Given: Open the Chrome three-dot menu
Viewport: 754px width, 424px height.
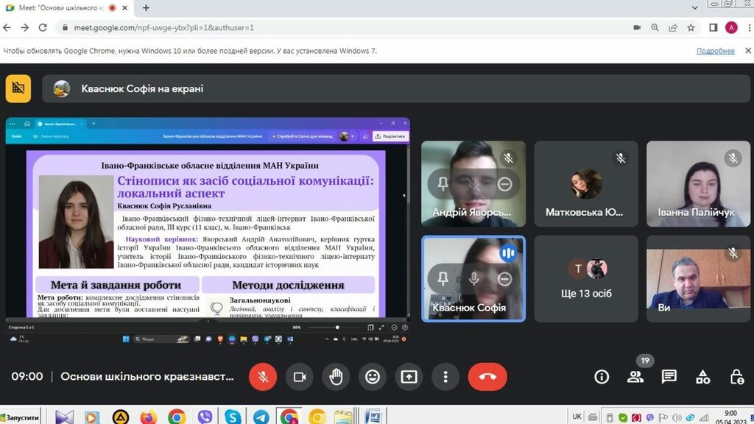Looking at the screenshot, I should [747, 27].
